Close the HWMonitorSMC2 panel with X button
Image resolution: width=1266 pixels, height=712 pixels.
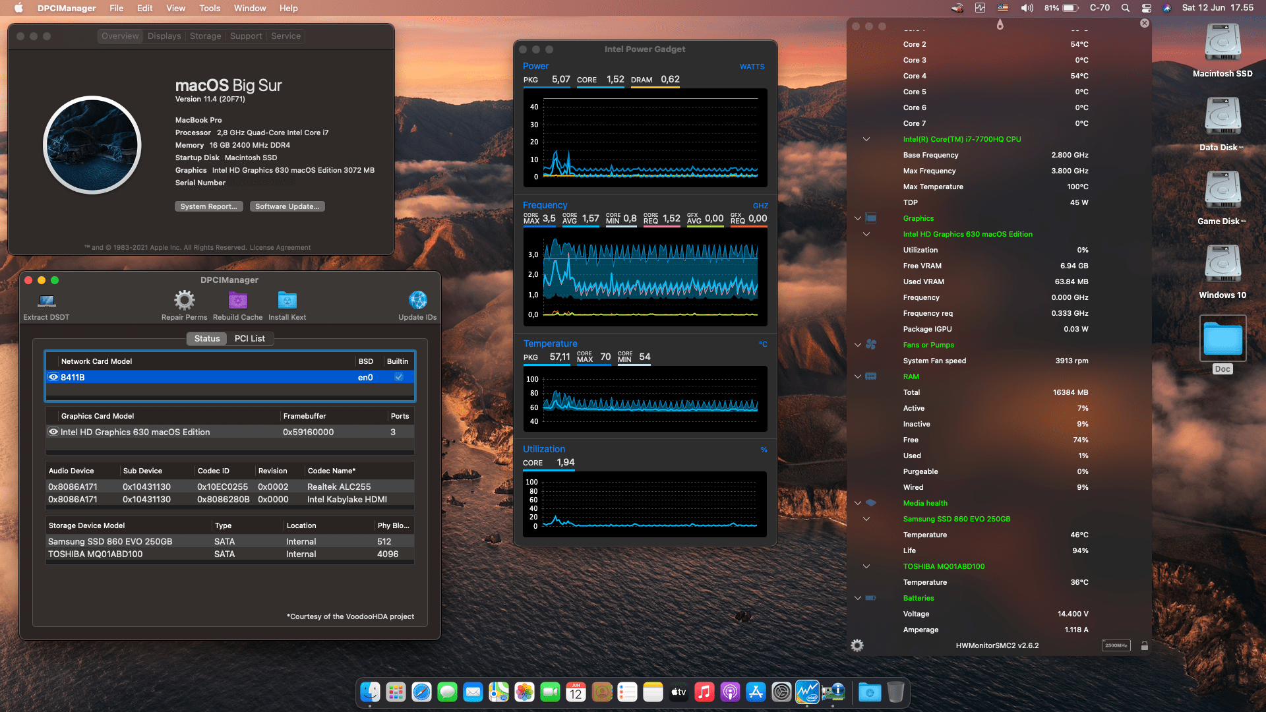point(1145,23)
